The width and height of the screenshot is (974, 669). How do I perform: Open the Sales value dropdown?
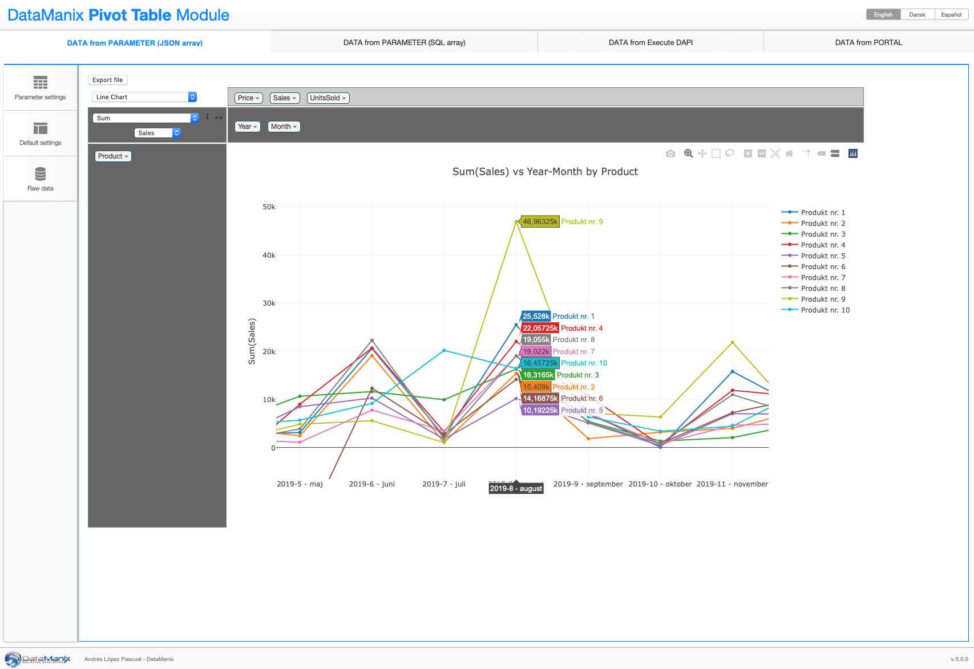157,133
